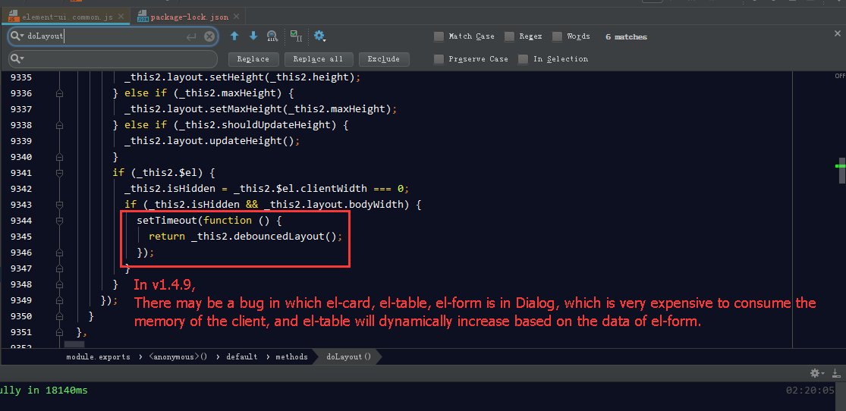Viewport: 846px width, 411px height.
Task: Switch to element-ui.common.js tab
Action: click(68, 17)
